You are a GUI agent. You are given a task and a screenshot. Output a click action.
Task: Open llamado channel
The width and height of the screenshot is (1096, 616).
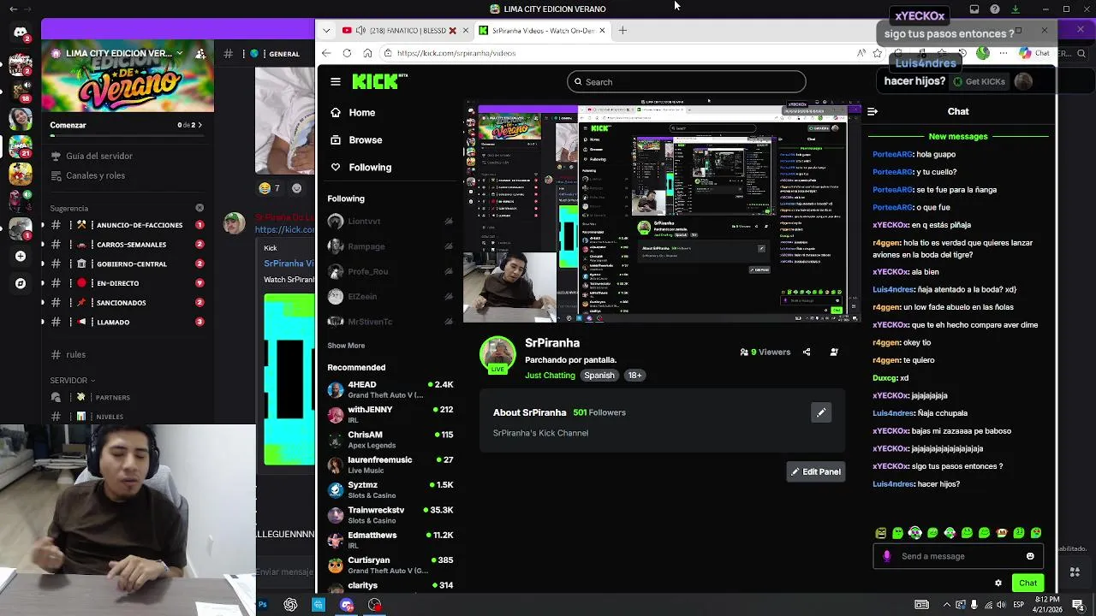click(127, 323)
